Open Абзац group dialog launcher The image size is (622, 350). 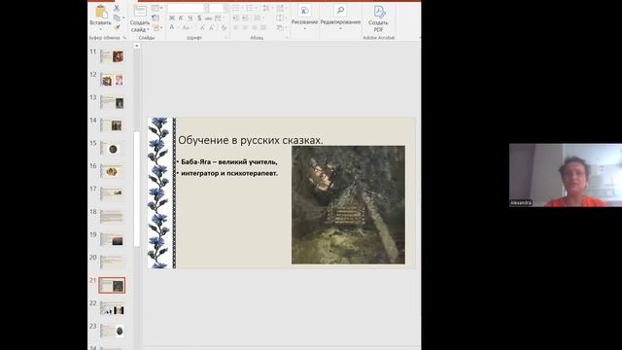click(x=287, y=38)
